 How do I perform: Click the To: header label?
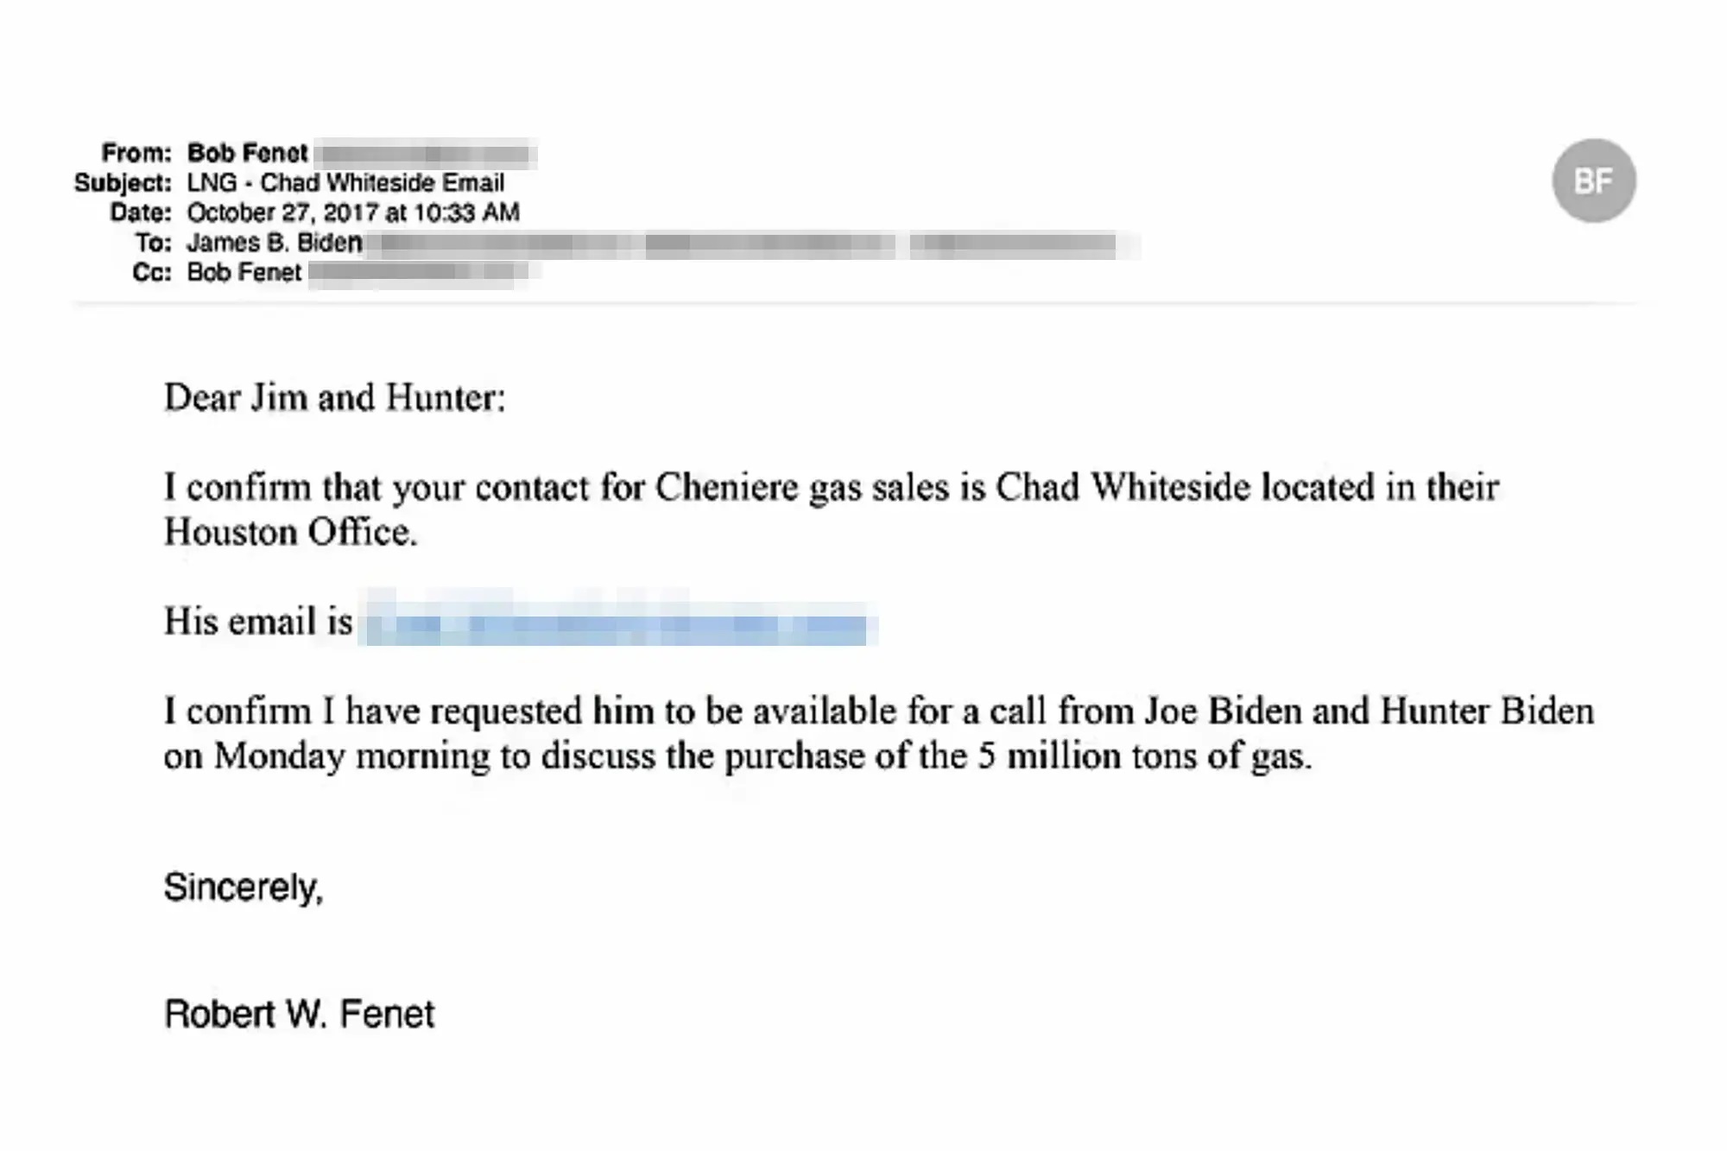(153, 243)
